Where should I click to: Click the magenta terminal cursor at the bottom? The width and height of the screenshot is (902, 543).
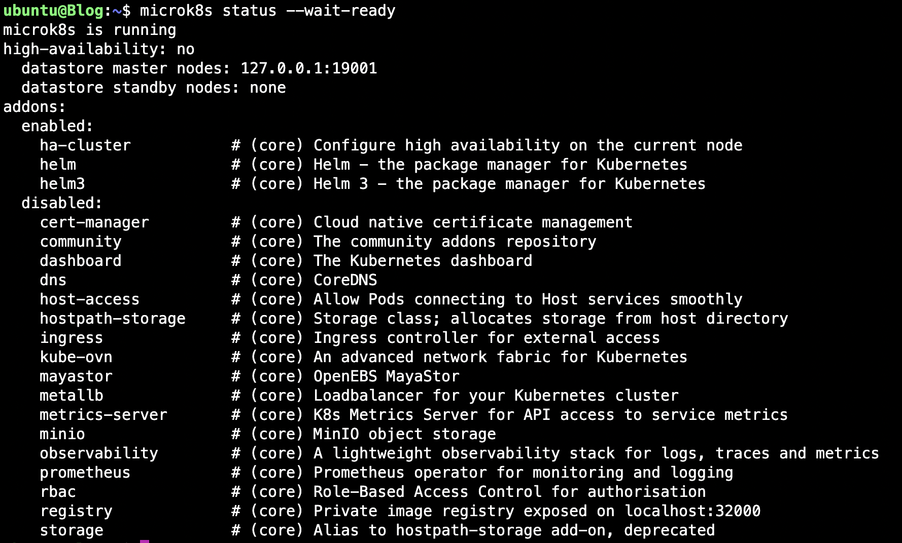click(145, 541)
